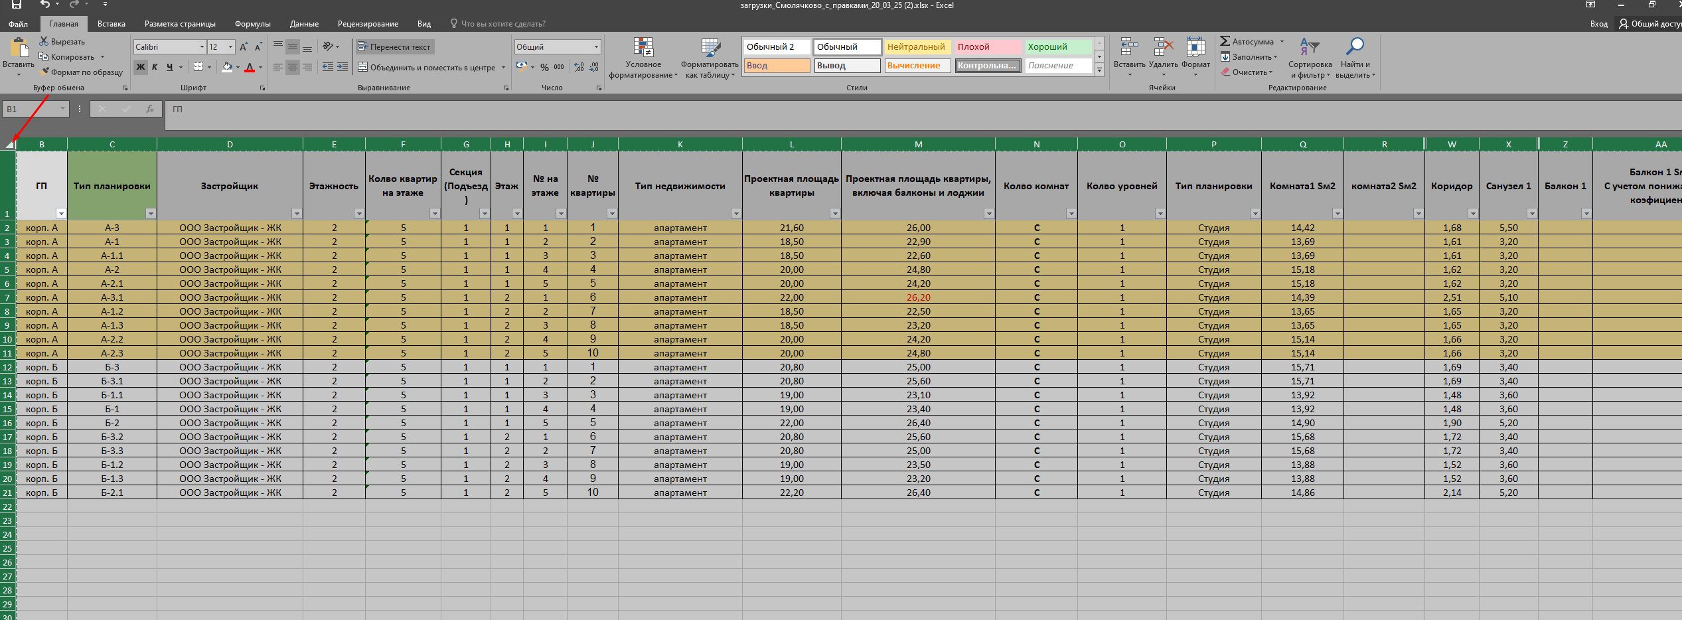Open Форматировать как таблицу gallery

point(710,58)
